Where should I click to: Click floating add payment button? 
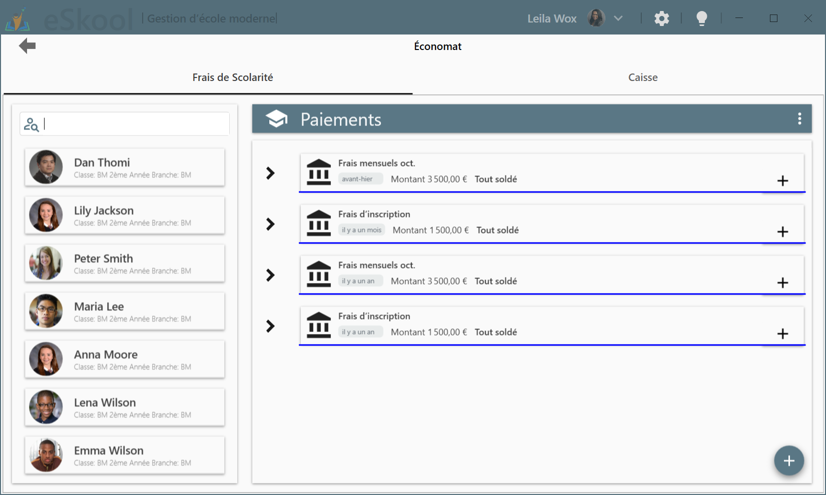pyautogui.click(x=788, y=460)
